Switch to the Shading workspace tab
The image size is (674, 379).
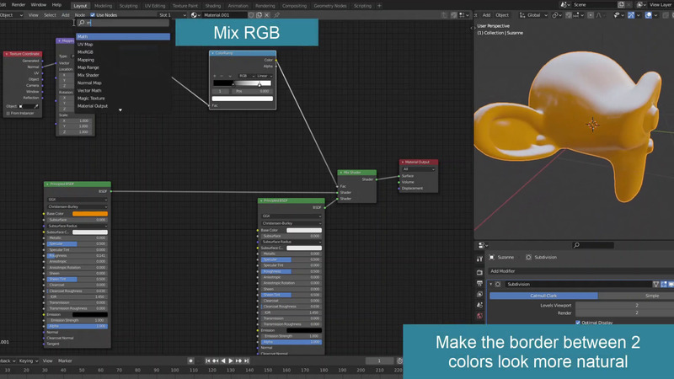[x=211, y=5]
